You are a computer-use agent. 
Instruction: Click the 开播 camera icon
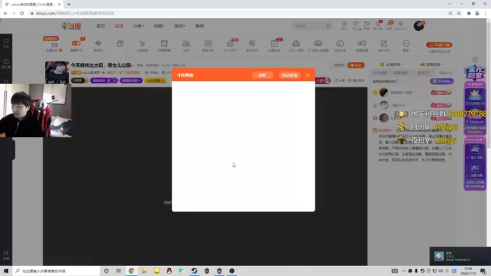point(366,25)
